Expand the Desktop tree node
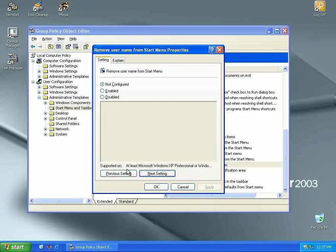Screen dimensions: 336x252 pyautogui.click(x=45, y=113)
